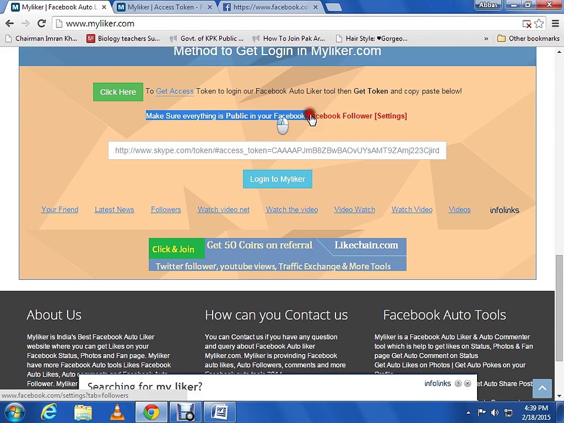Image resolution: width=564 pixels, height=423 pixels.
Task: Reload the page with the refresh icon
Action: tap(42, 23)
